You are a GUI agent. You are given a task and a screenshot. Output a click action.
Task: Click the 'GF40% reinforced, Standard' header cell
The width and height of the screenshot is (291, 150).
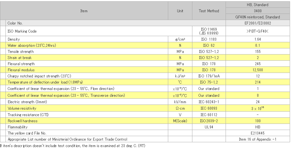click(257, 17)
